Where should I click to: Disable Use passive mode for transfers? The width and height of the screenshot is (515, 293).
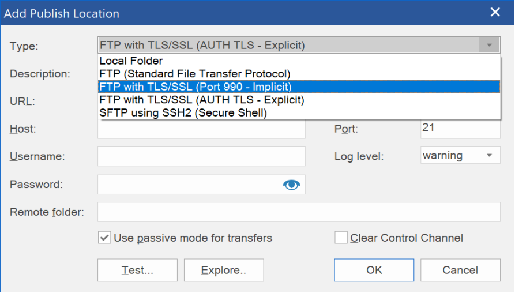click(x=104, y=238)
